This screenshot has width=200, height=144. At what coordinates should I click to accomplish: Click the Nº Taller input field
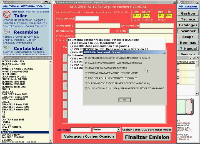point(151,31)
